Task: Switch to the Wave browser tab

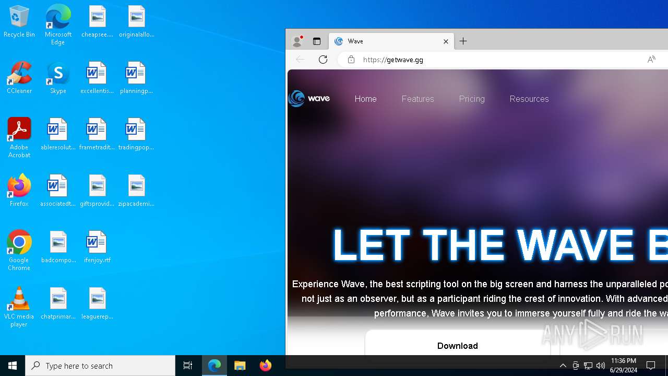Action: tap(391, 41)
